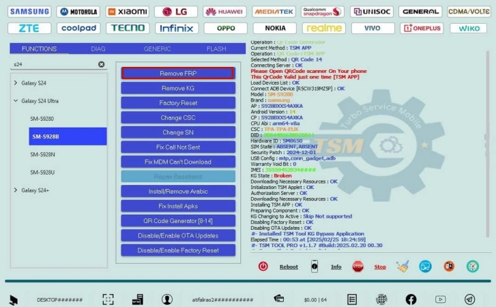Click Disable/Enable Factory Reset button
The width and height of the screenshot is (496, 307).
coord(178,250)
